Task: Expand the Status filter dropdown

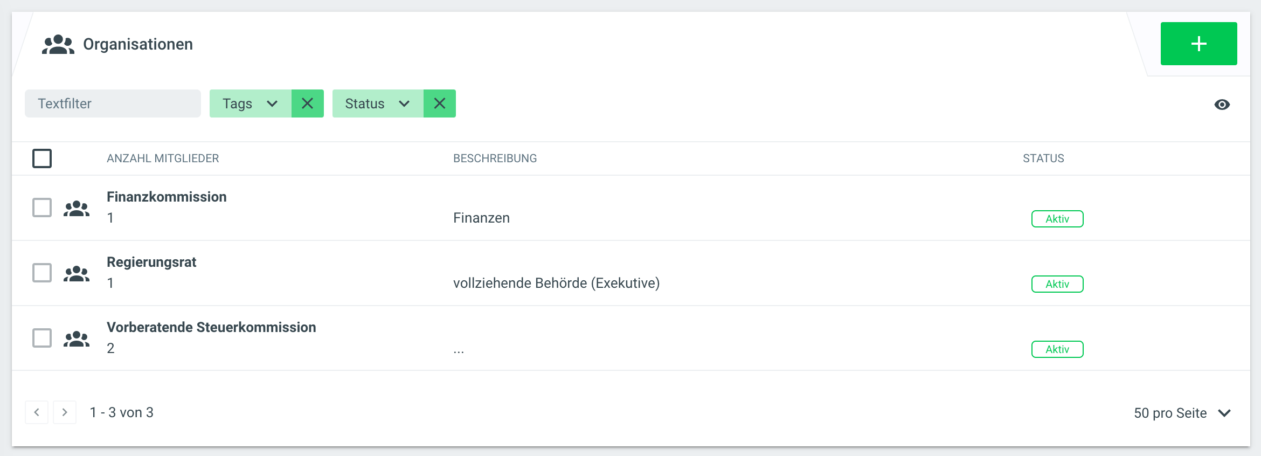Action: pos(378,103)
